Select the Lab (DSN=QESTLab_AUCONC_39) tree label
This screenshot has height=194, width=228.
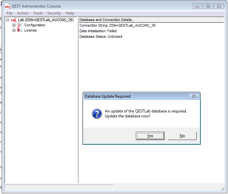click(x=46, y=20)
